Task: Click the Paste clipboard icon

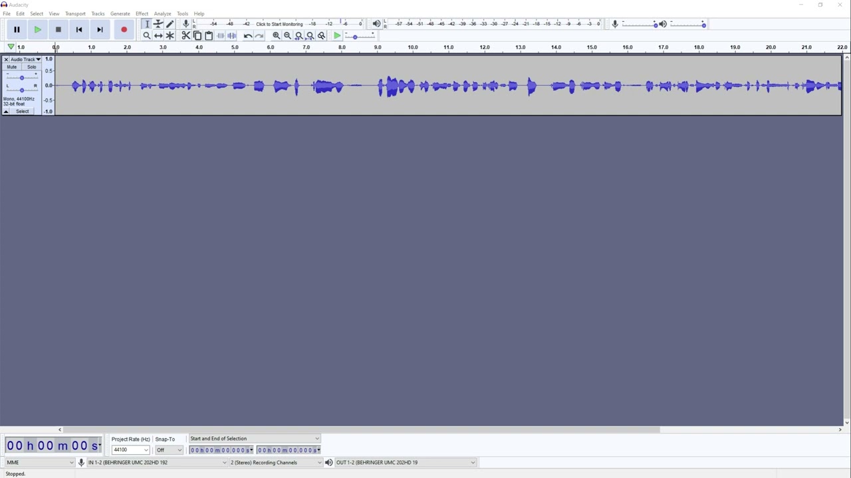Action: coord(209,35)
